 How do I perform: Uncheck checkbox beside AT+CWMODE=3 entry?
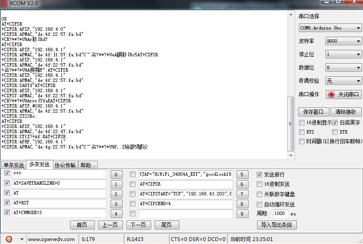(x=7, y=212)
